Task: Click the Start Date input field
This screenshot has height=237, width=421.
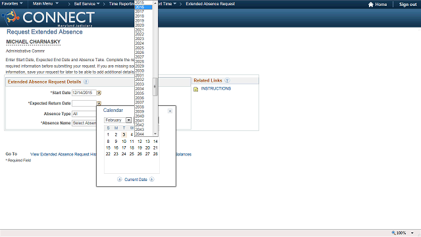Action: click(84, 93)
